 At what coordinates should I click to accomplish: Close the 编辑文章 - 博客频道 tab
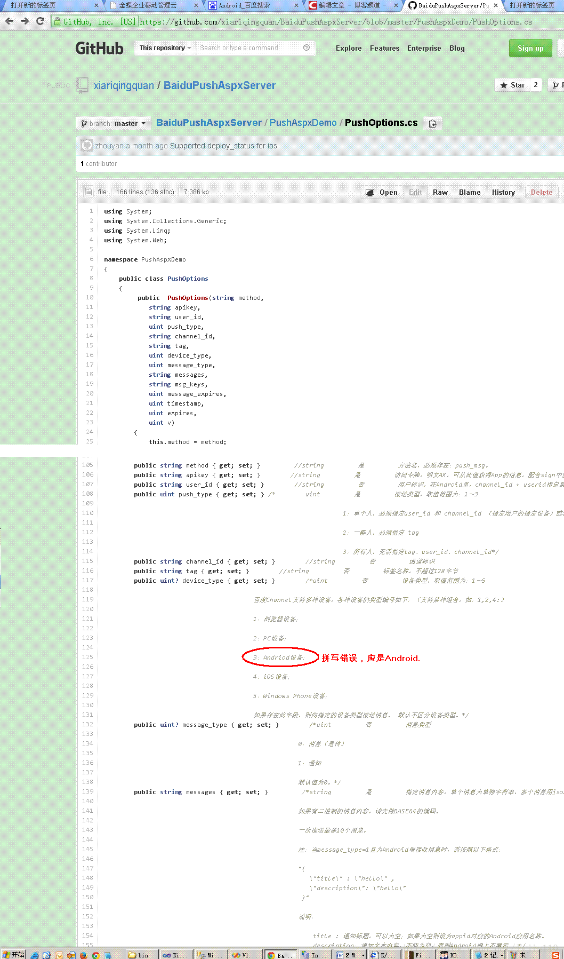[x=396, y=5]
